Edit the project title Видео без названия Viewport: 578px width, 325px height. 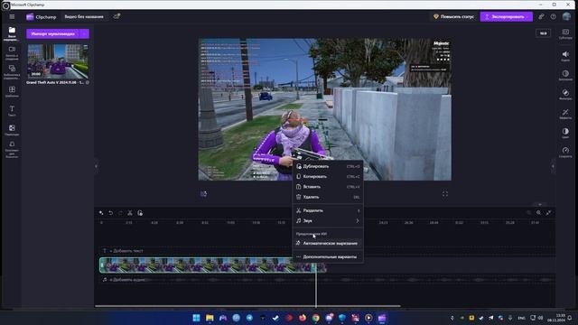84,16
